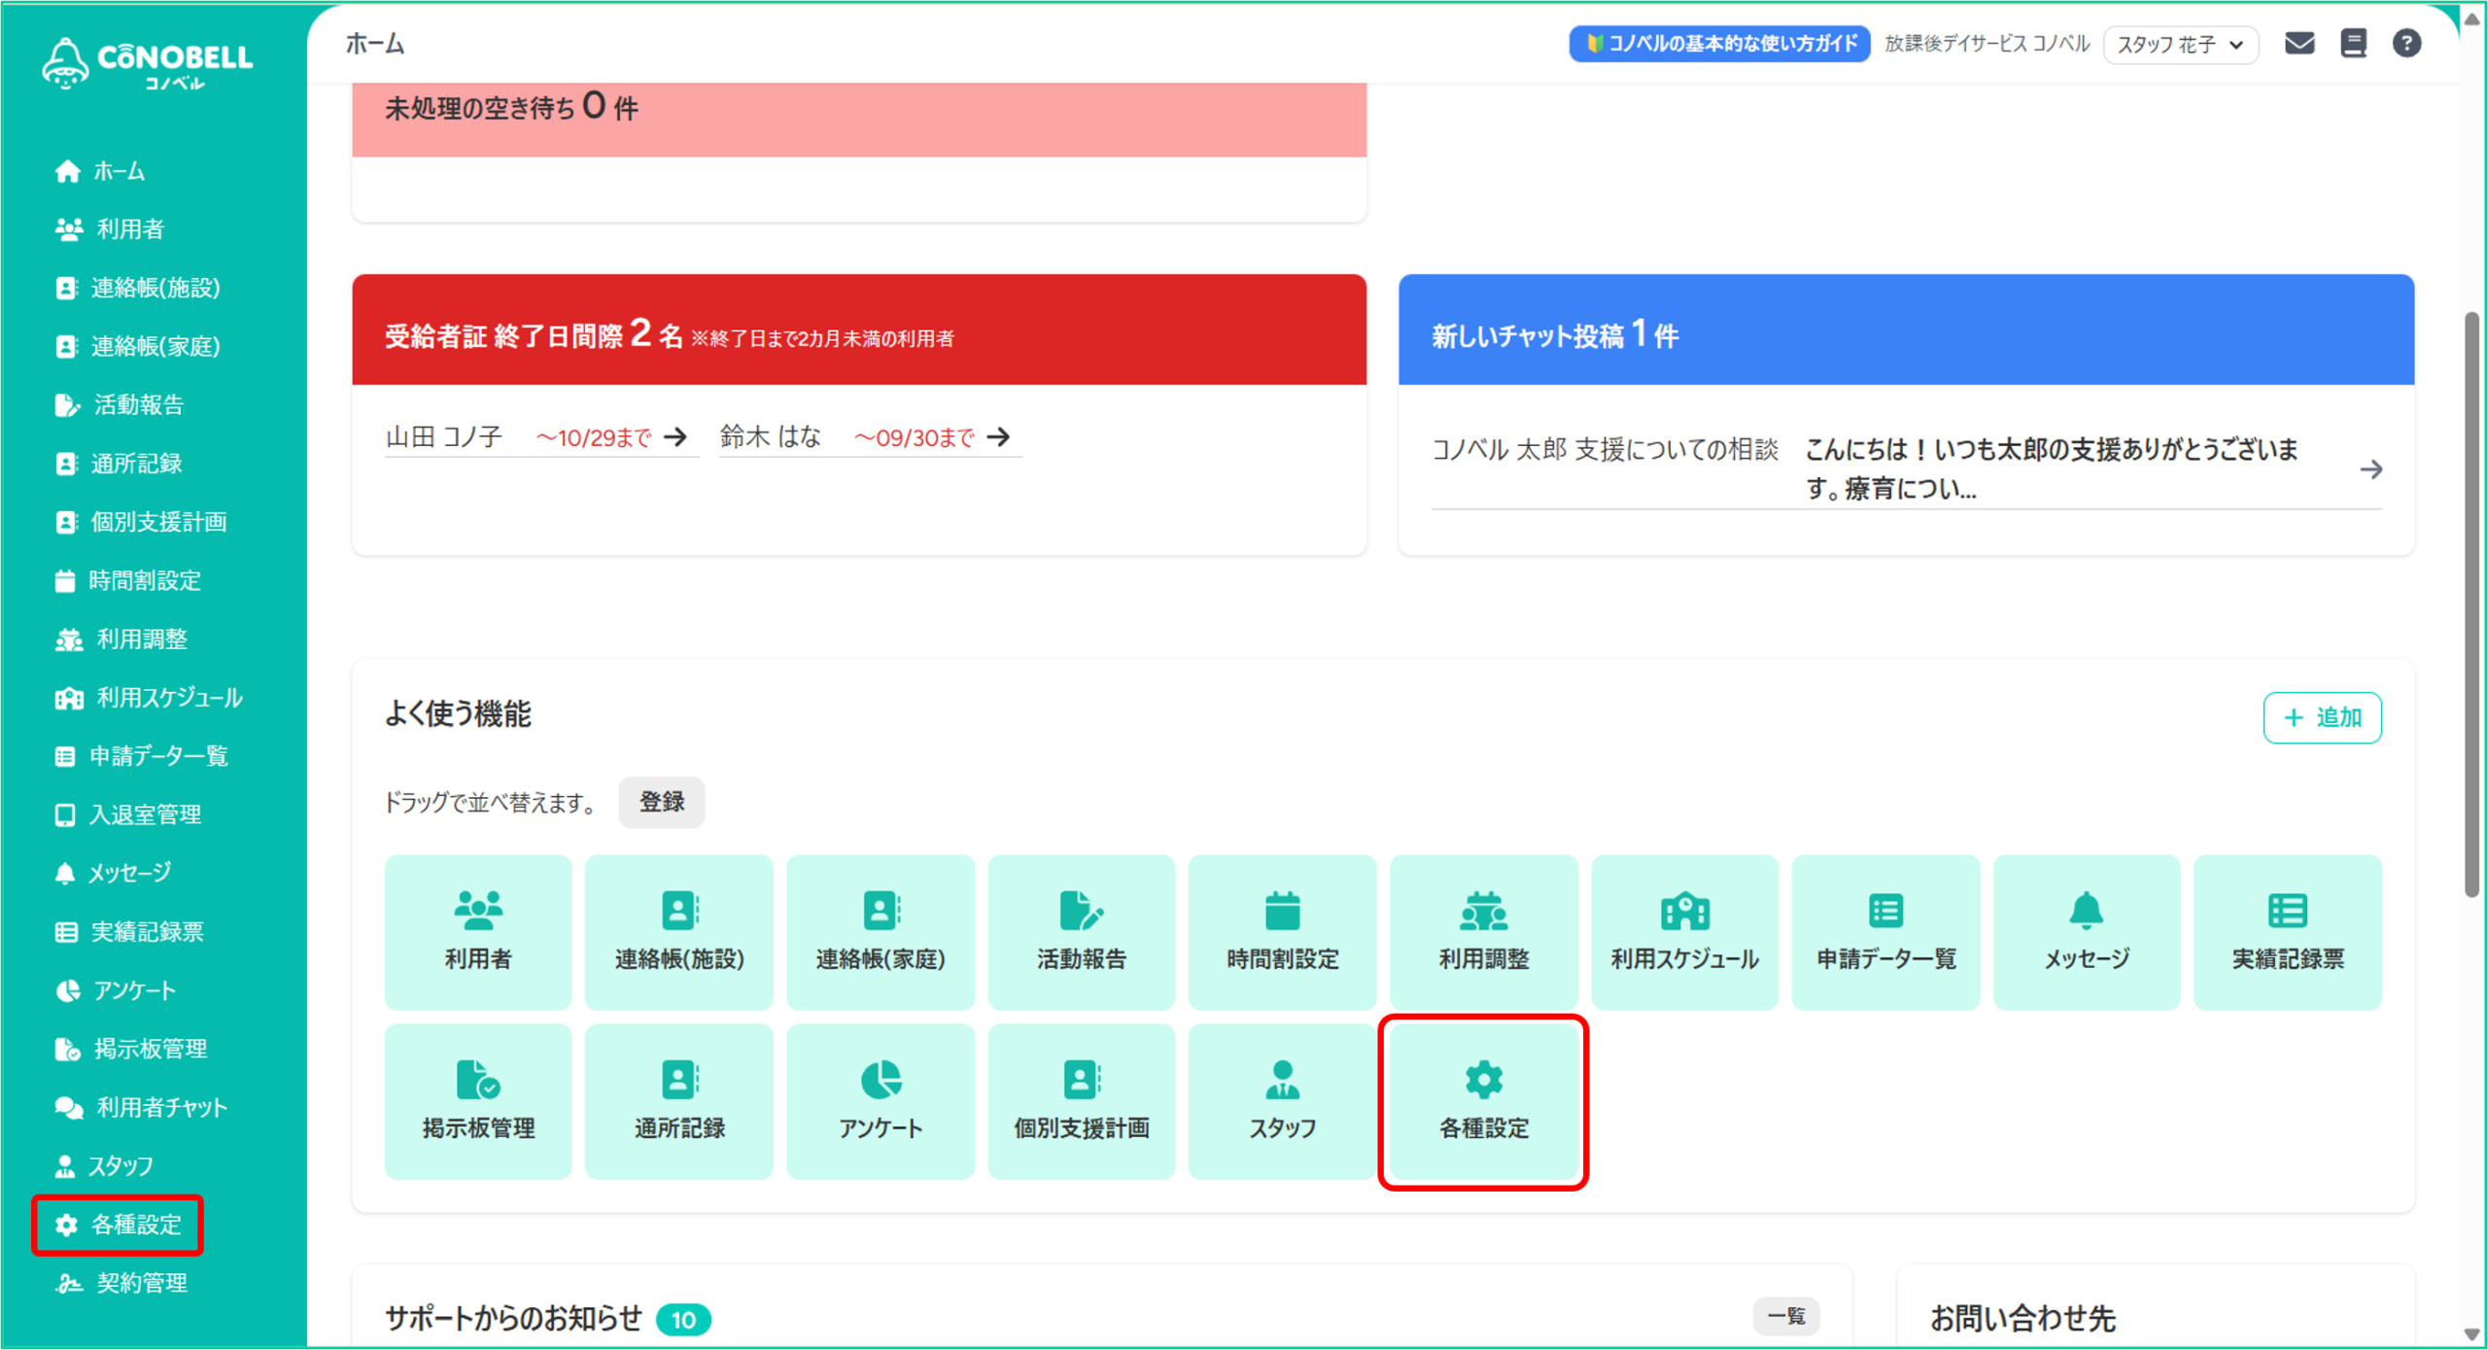Screen dimensions: 2488x1350
Task: Select 入退室管理 sidebar item
Action: (x=144, y=814)
